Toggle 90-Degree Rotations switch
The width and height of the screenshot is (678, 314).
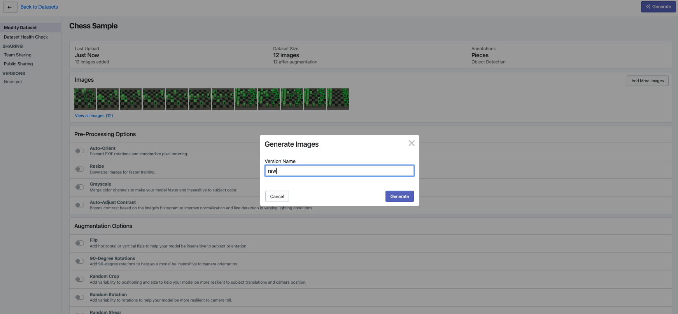pyautogui.click(x=80, y=261)
